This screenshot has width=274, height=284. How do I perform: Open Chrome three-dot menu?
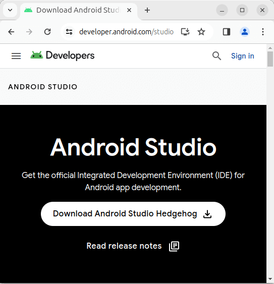tap(263, 32)
